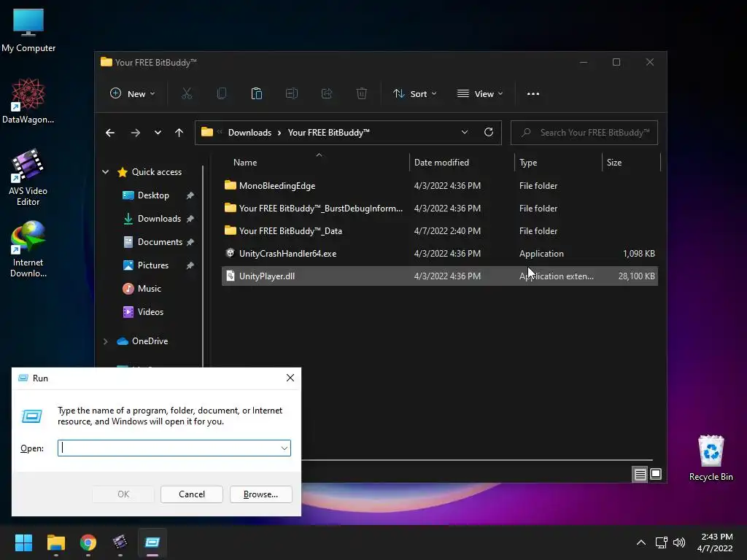This screenshot has width=747, height=560.
Task: Click the Paste clipboard icon in the toolbar
Action: 256,94
